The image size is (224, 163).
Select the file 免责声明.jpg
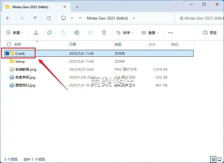[25, 77]
